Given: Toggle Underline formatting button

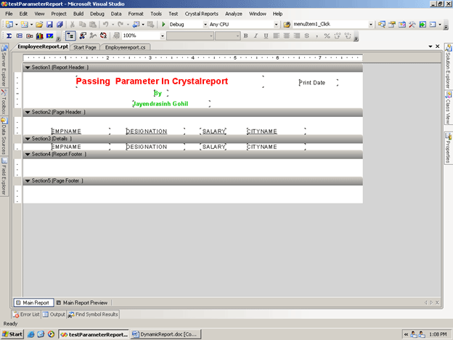Looking at the screenshot, I should (266, 36).
